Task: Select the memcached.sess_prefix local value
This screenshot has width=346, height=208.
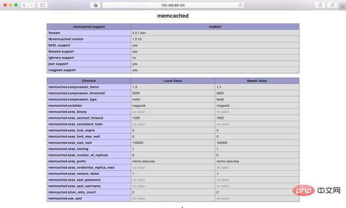Action: (144, 161)
